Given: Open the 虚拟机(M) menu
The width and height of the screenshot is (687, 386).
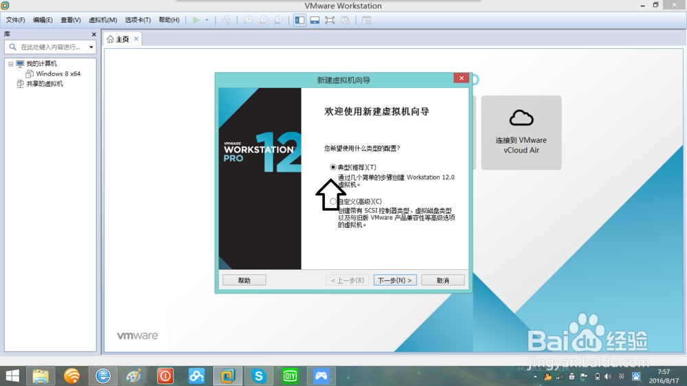Looking at the screenshot, I should point(103,20).
